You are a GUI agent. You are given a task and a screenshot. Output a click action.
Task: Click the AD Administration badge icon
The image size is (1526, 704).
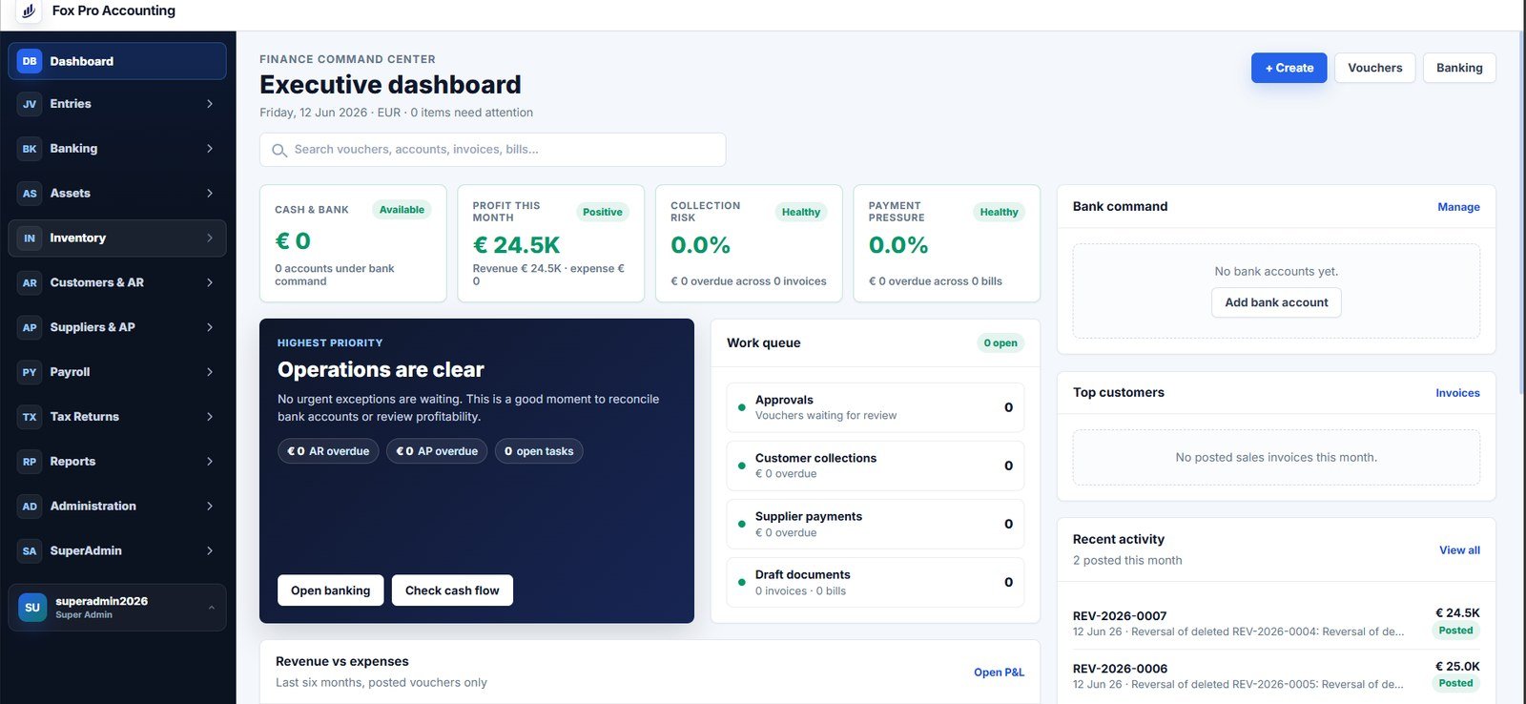[x=30, y=507]
